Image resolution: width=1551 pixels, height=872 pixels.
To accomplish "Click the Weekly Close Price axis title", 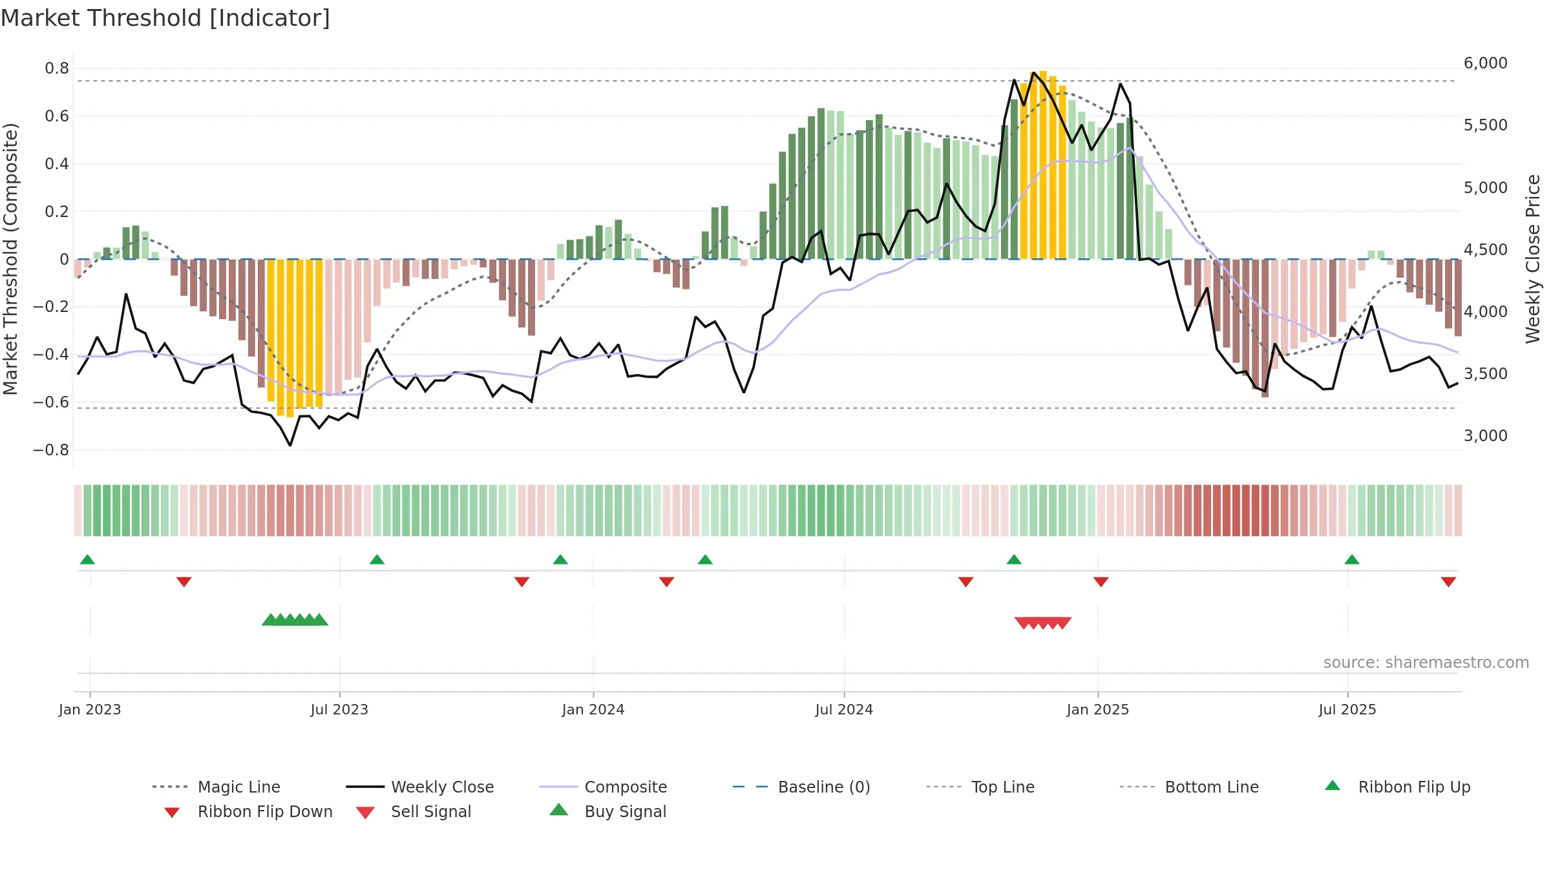I will coord(1533,259).
